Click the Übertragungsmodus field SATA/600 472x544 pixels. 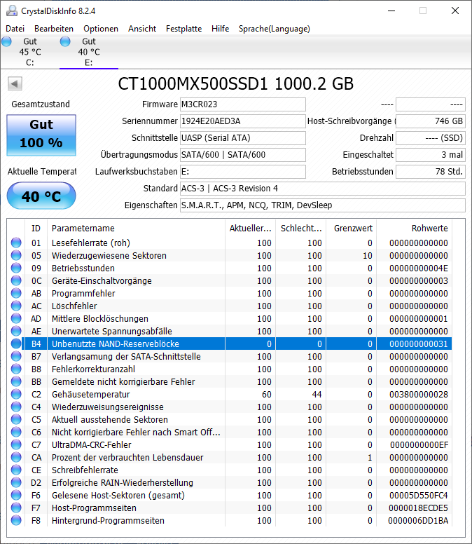[242, 155]
